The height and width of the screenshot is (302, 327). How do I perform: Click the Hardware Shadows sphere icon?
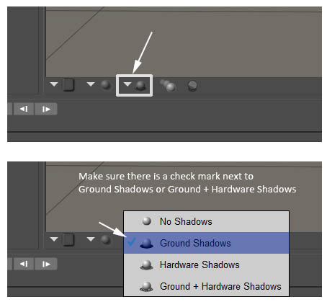tap(146, 265)
